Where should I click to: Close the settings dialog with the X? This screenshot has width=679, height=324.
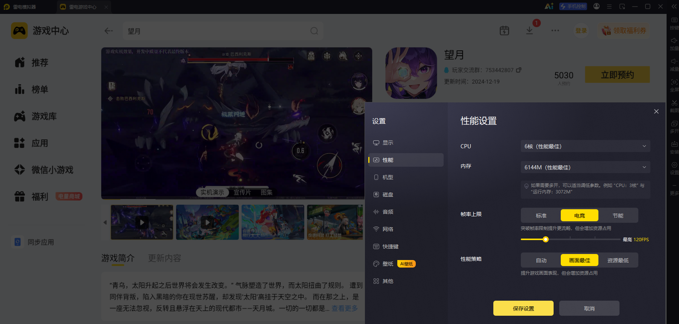point(656,111)
